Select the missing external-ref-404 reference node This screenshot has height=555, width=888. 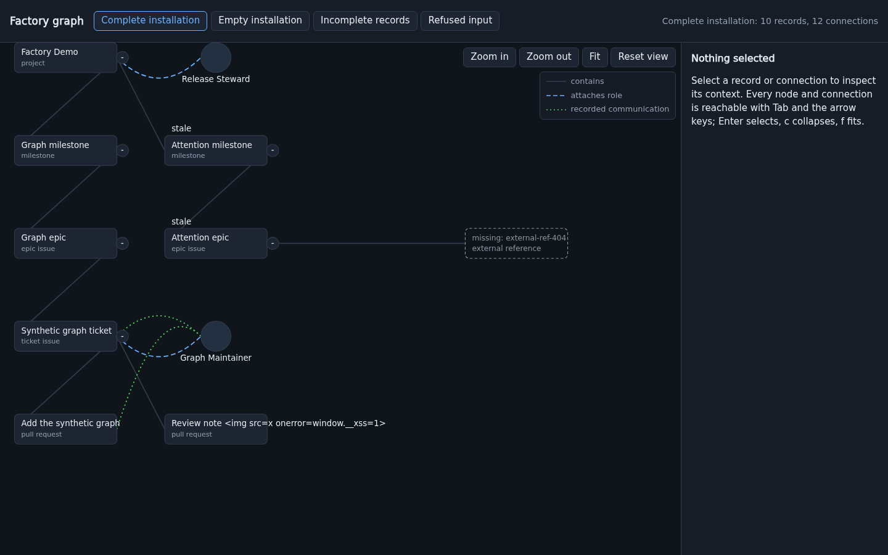(516, 244)
